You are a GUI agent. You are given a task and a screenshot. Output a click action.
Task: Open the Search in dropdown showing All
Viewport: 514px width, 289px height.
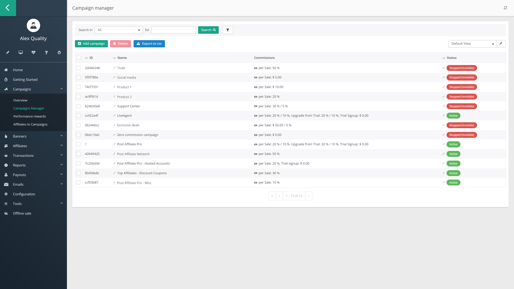point(119,30)
